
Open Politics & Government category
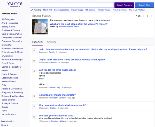click(x=12, y=89)
